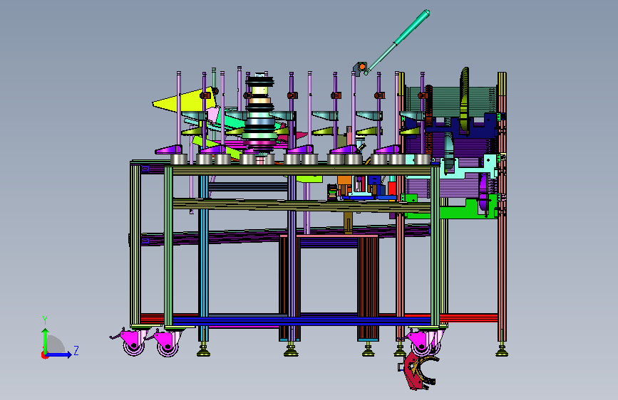The height and width of the screenshot is (400, 618).
Task: Select the green Y axis arrow of the triad
Action: coord(46,341)
